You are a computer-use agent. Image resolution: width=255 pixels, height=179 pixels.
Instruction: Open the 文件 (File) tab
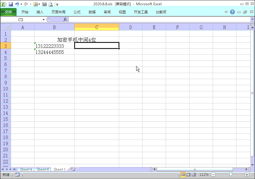(8, 12)
